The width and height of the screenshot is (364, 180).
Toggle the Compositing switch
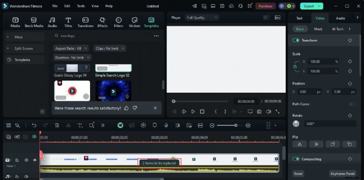click(x=296, y=159)
